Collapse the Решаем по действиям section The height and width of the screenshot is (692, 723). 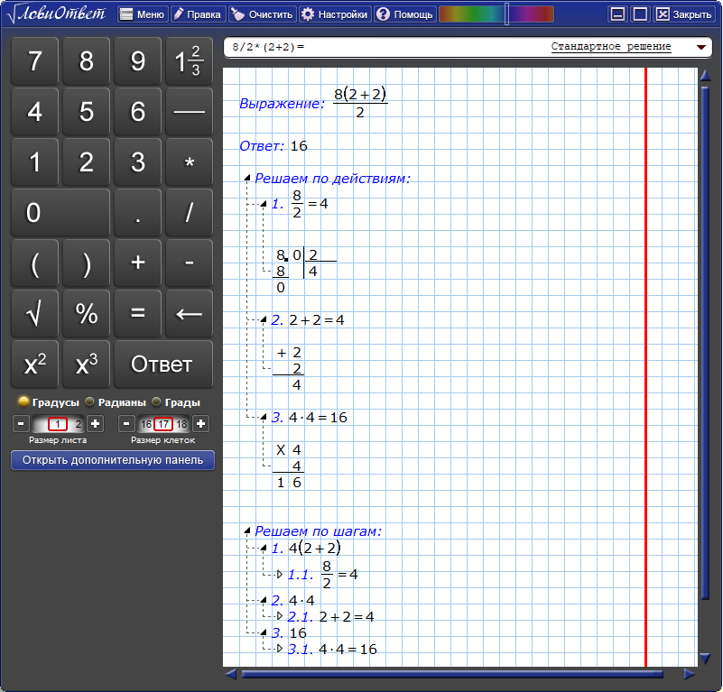tap(247, 178)
